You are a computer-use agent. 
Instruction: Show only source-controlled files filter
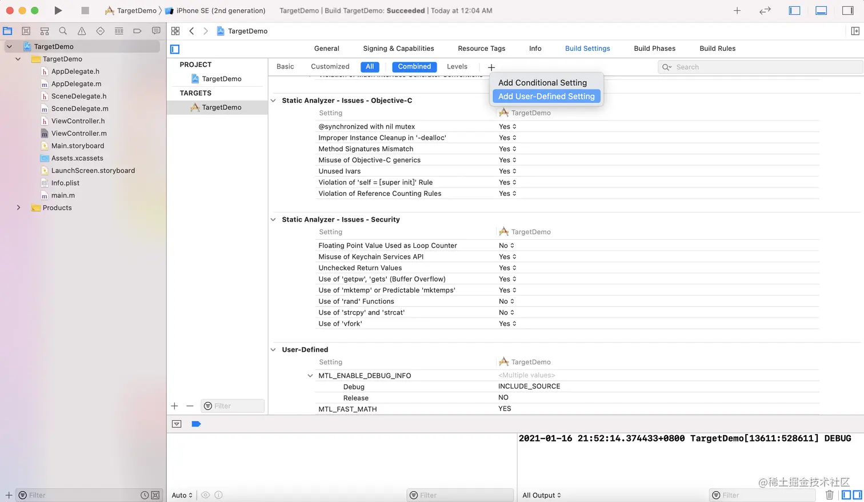click(x=155, y=495)
